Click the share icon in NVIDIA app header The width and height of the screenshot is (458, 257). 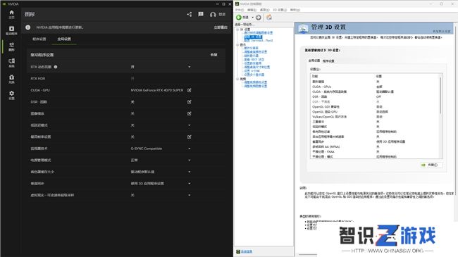(190, 14)
